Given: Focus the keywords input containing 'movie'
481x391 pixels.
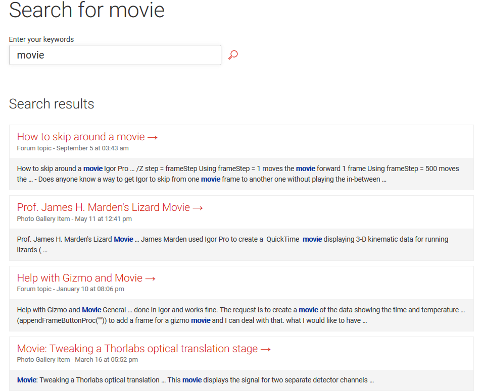Looking at the screenshot, I should click(x=115, y=55).
